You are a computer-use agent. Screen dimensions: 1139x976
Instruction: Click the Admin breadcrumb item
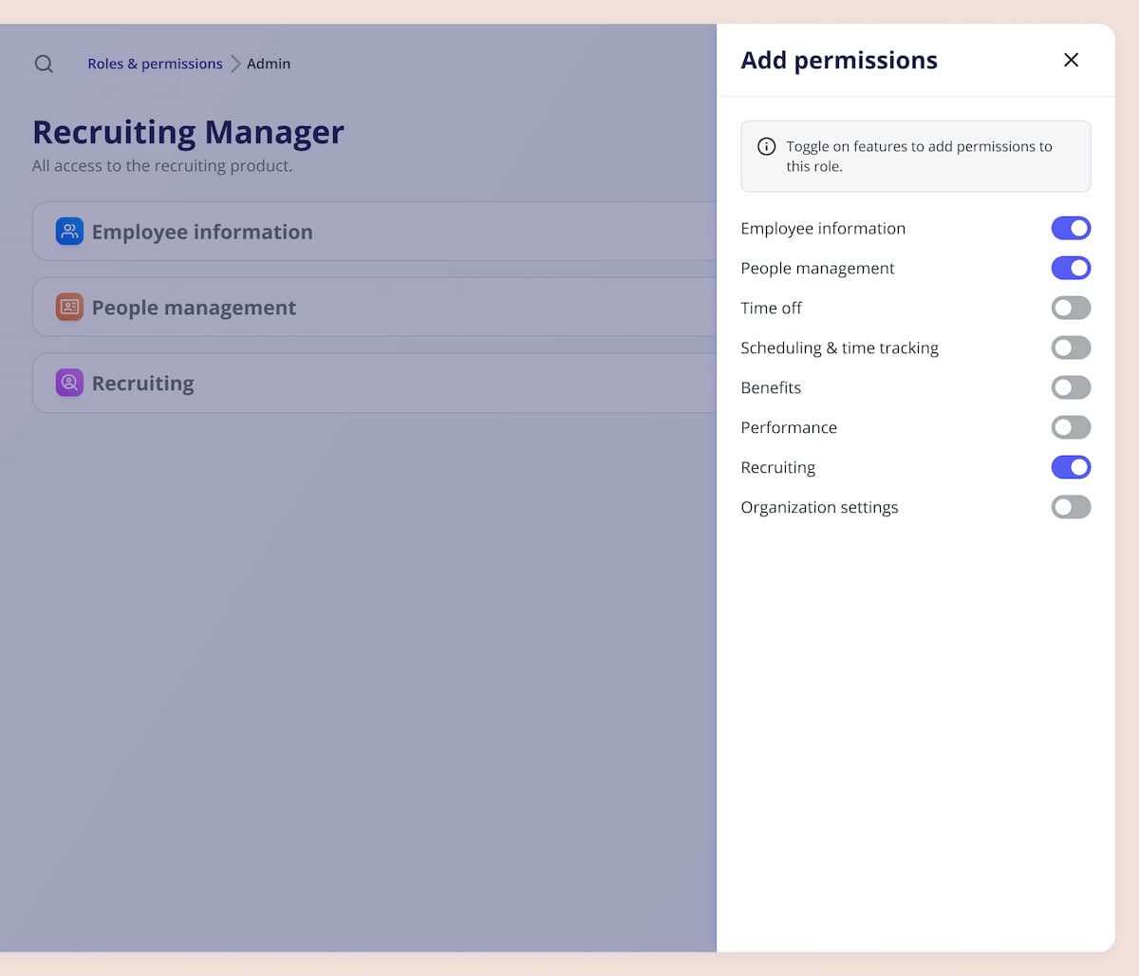(269, 64)
